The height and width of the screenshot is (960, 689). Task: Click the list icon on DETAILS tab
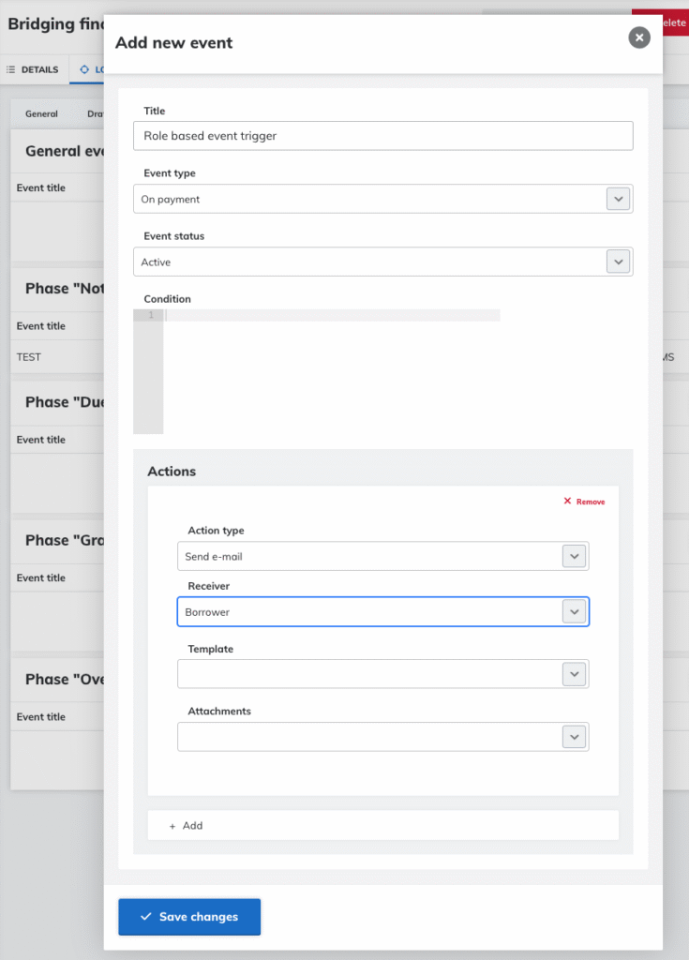pos(11,69)
